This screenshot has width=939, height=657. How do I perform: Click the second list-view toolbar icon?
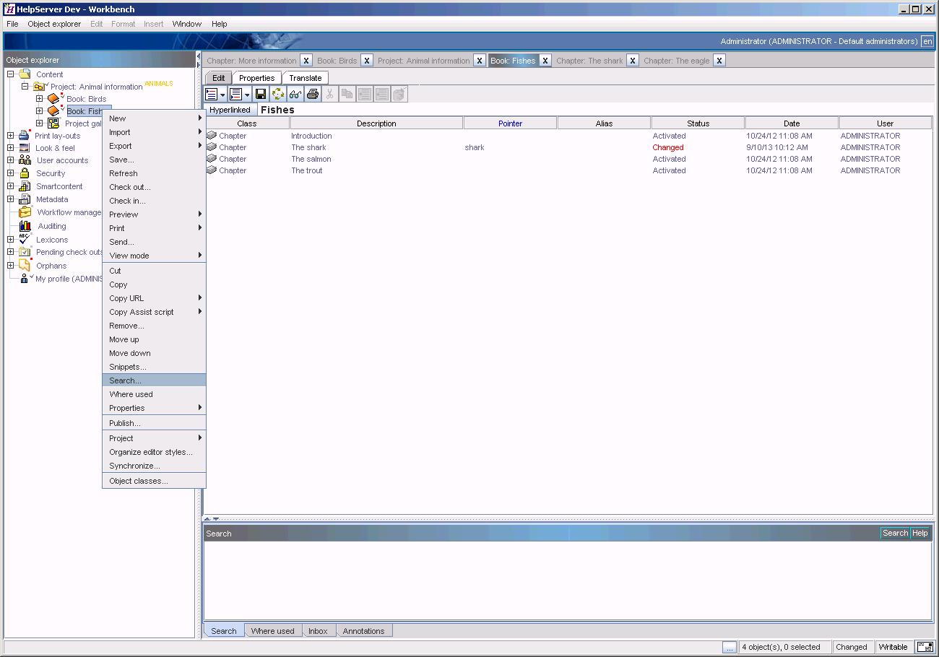click(x=235, y=94)
